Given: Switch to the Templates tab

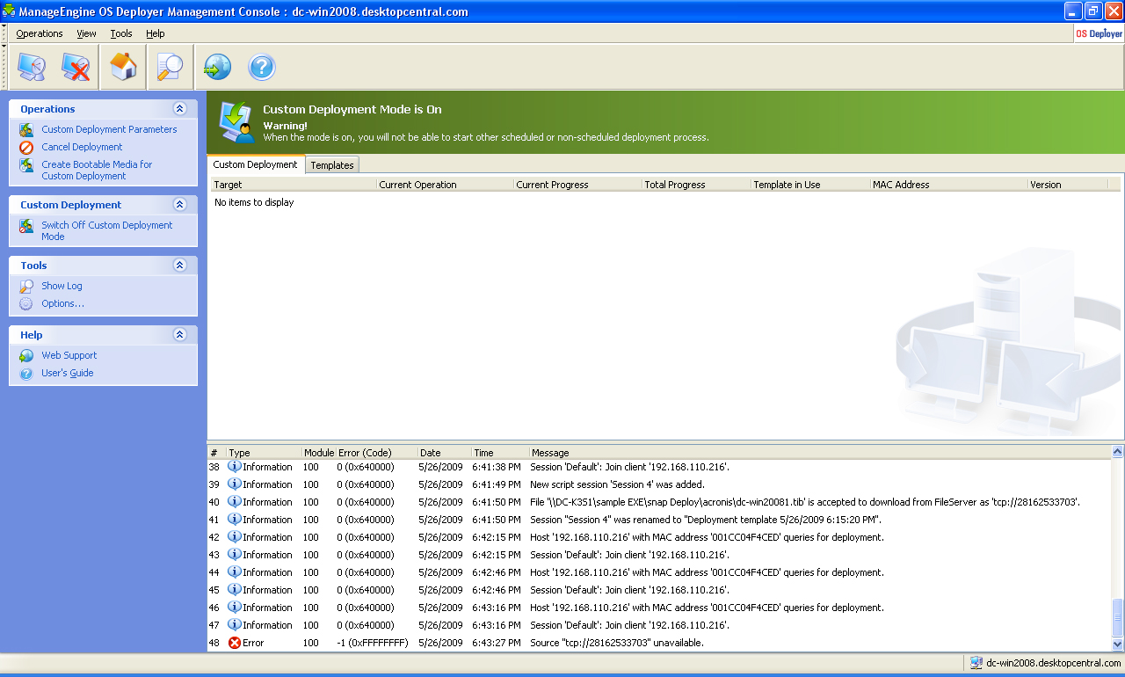Looking at the screenshot, I should [332, 165].
